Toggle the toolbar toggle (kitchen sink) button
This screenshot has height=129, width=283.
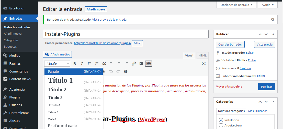pos(149,64)
